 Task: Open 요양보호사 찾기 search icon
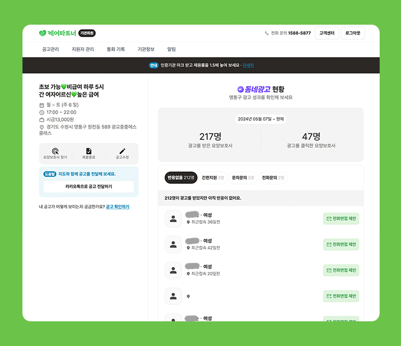55,151
